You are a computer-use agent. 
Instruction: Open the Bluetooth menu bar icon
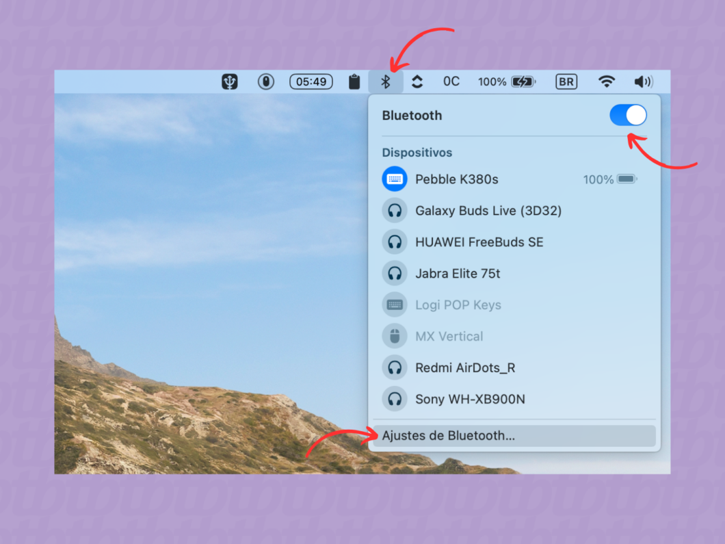(x=386, y=81)
